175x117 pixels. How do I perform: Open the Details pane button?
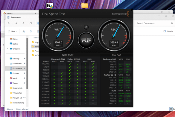168,31
